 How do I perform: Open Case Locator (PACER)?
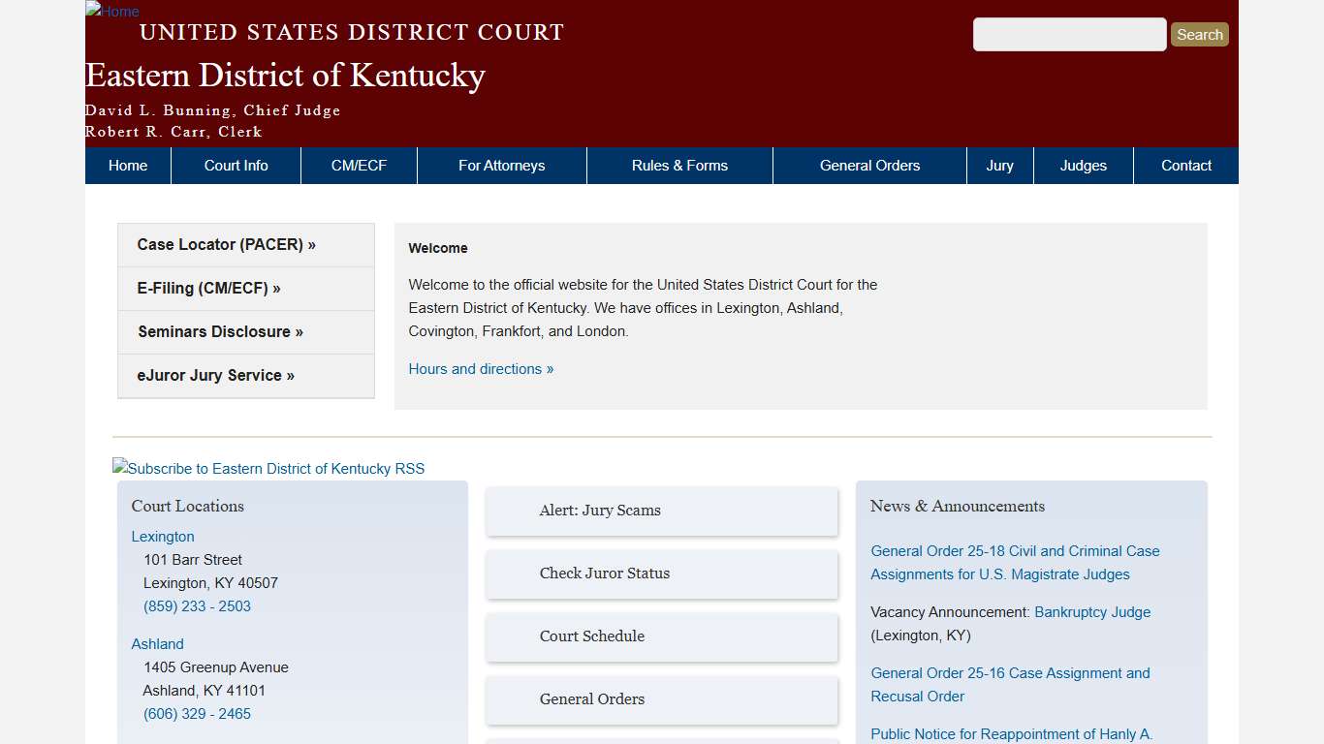226,244
